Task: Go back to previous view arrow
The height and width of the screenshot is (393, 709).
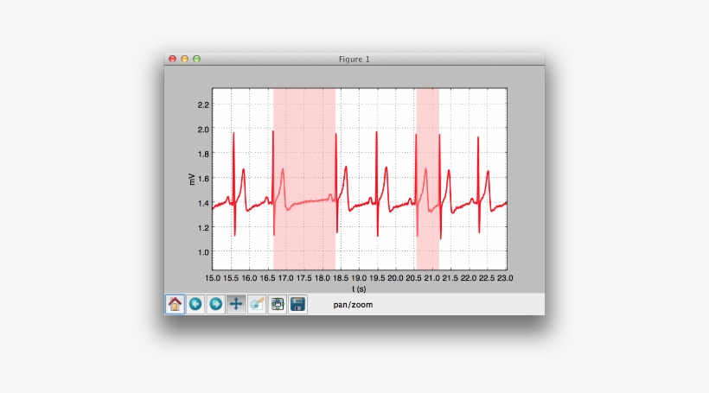Action: [x=195, y=304]
